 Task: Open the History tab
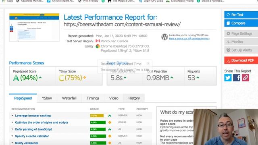coord(134,98)
